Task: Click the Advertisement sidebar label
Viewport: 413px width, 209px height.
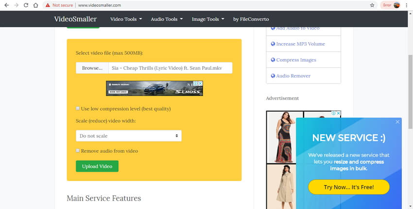Action: click(x=282, y=98)
